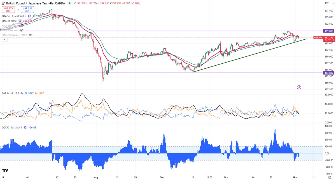Viewport: 336px width, 179px height.
Task: Show the hidden EMA 200 close indicator
Action: tap(22, 30)
